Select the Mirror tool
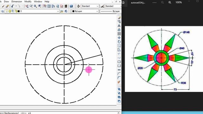This screenshot has height=114, width=203. coord(119,26)
